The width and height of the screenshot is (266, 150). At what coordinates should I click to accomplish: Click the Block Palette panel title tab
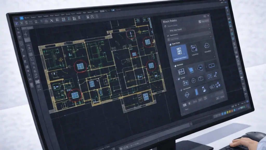coord(170,20)
